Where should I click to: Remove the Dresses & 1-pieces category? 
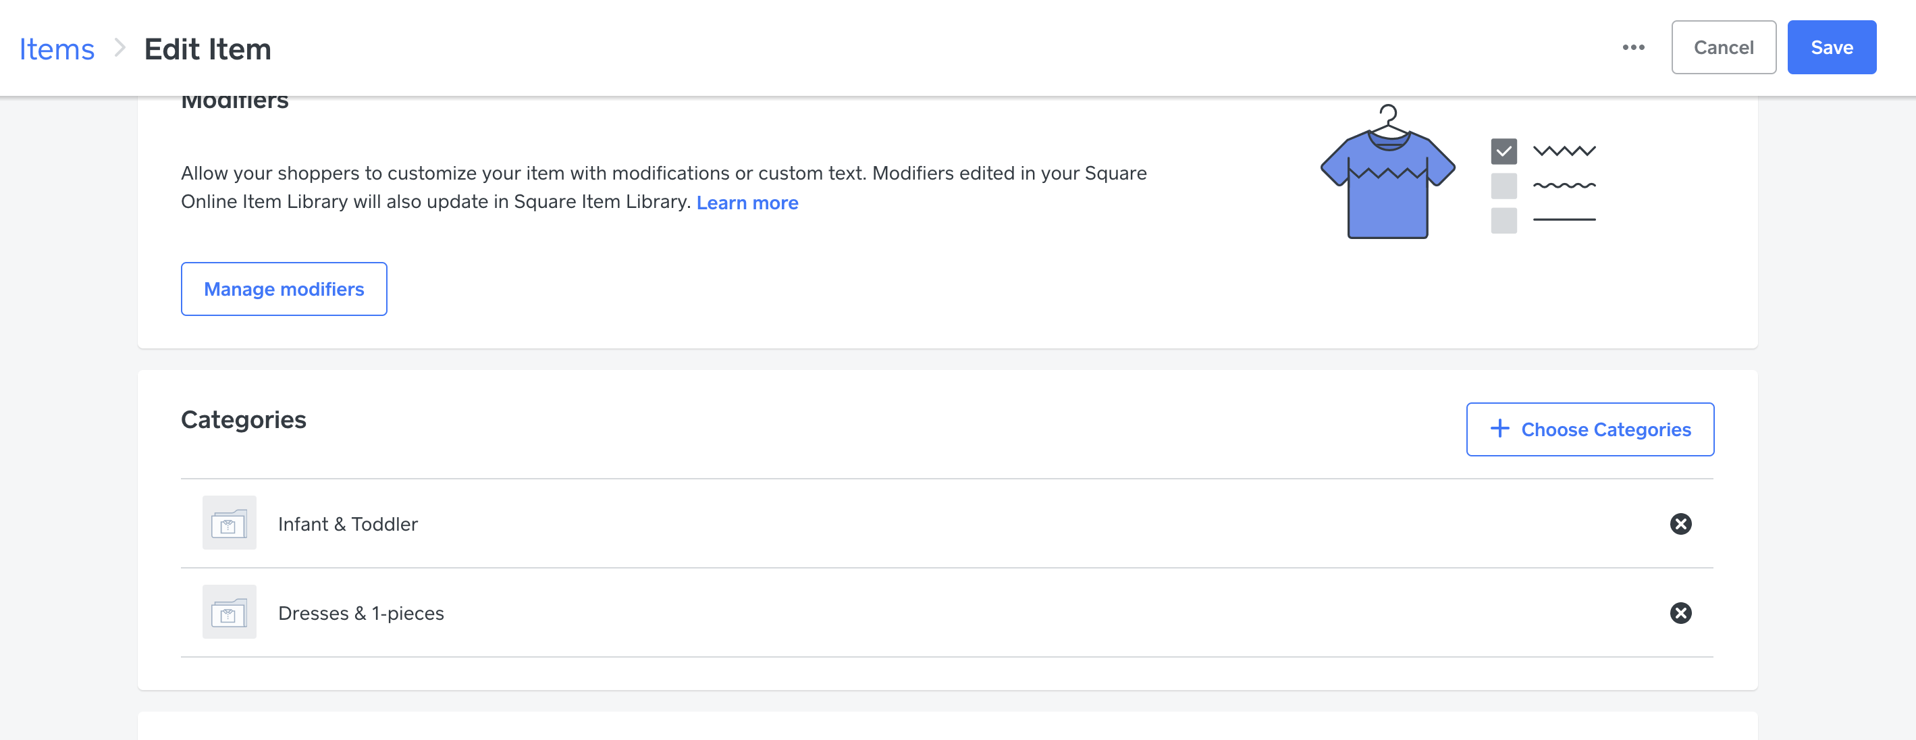pos(1680,614)
